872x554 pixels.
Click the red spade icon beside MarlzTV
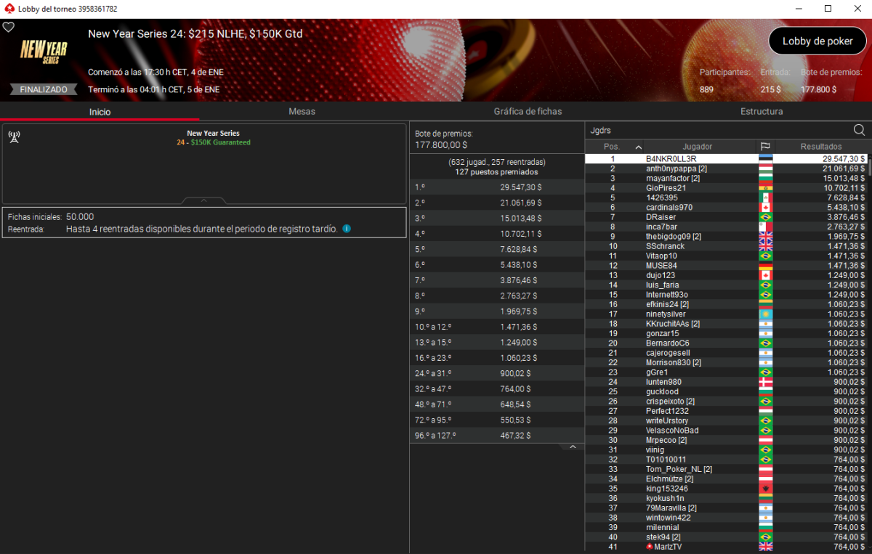(650, 547)
